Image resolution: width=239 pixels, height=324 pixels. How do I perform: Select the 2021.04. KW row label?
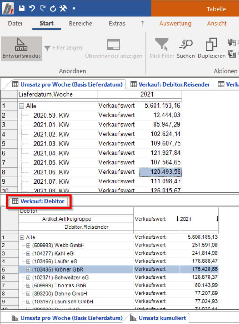51,153
